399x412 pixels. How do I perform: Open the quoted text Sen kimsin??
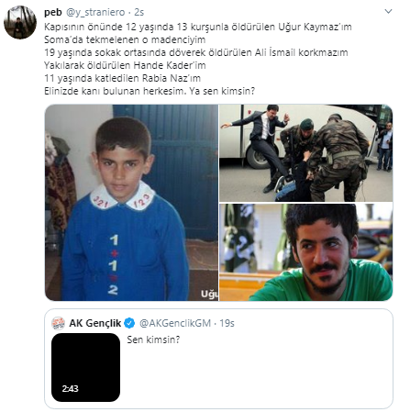[153, 340]
